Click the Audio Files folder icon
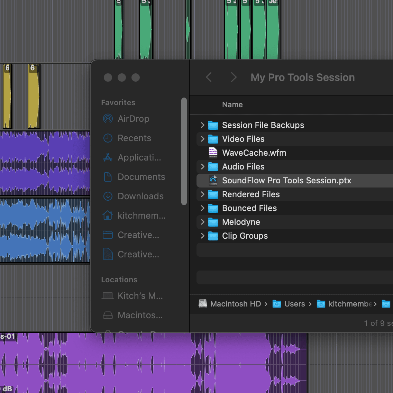 click(213, 167)
